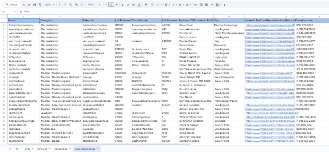
Task: Click the insert chart icon
Action: [x=207, y=5]
